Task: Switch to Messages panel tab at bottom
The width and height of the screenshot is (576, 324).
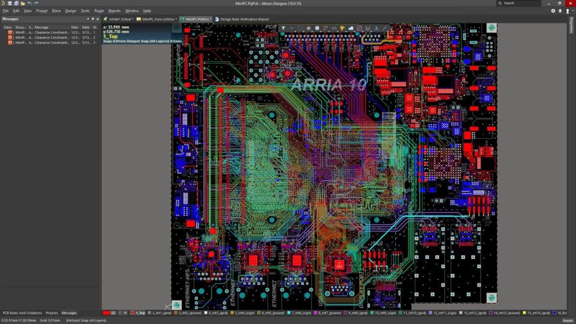Action: (69, 313)
